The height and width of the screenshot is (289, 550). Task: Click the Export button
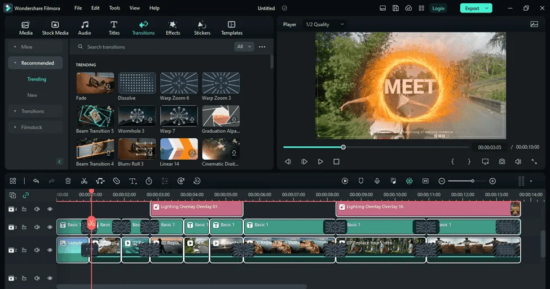476,8
